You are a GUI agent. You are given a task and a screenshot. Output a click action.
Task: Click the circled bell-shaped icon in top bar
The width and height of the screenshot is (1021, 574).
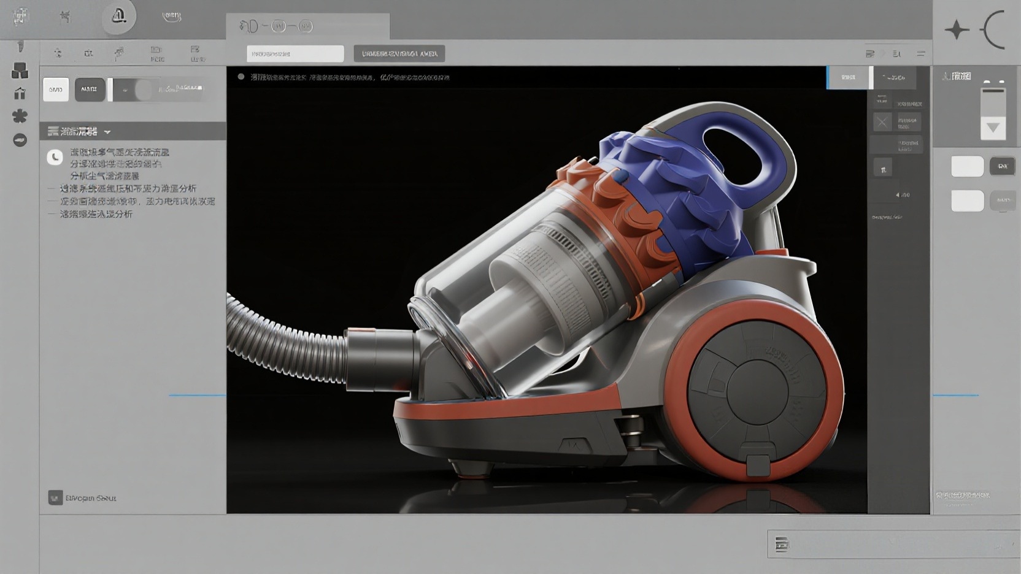tap(118, 16)
